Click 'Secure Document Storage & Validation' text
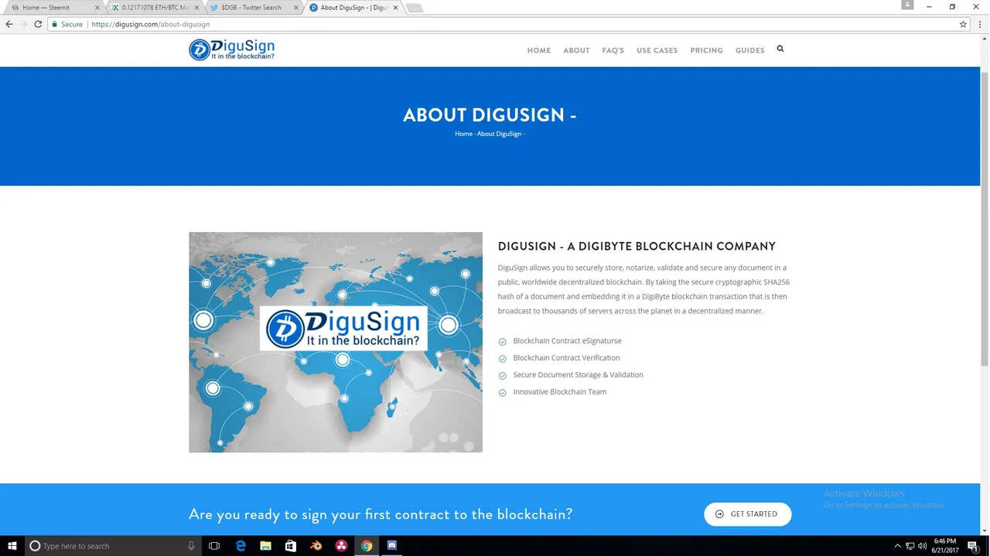Screen dimensions: 990x556 point(578,375)
